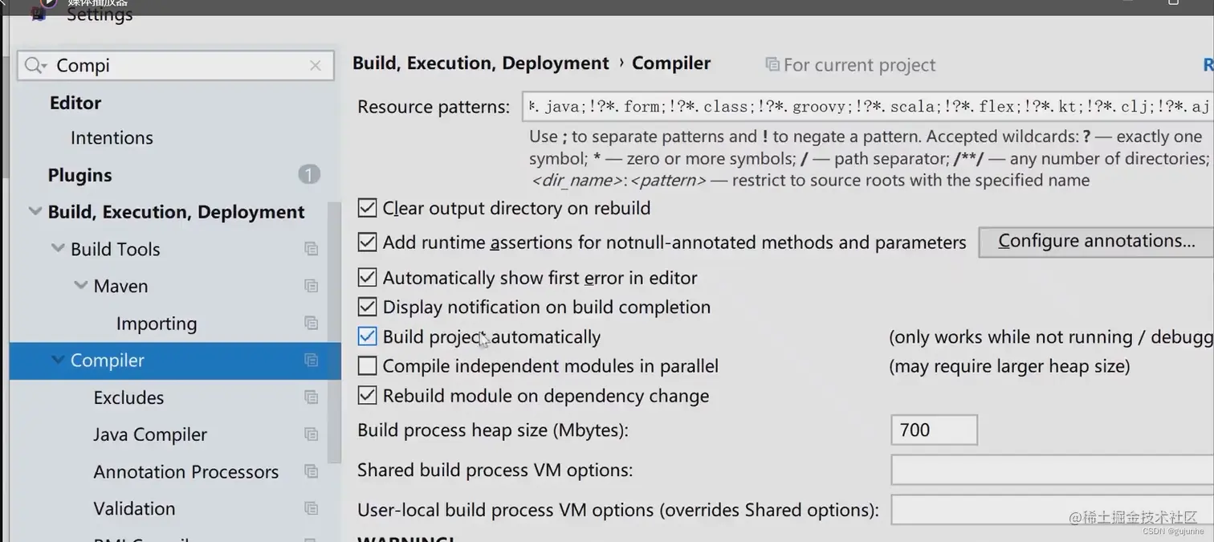
Task: Click the project-level icon beside Java Compiler
Action: pos(312,434)
